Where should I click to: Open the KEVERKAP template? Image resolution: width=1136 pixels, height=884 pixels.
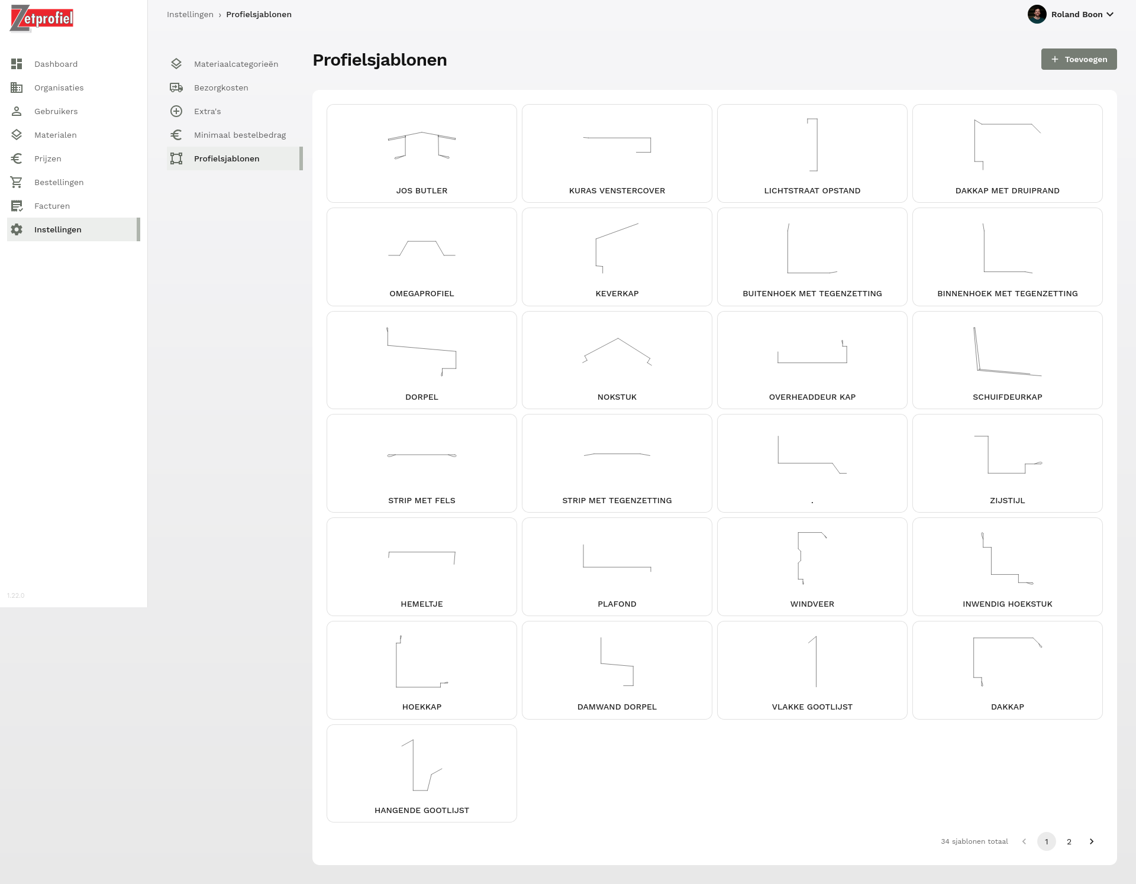click(617, 257)
